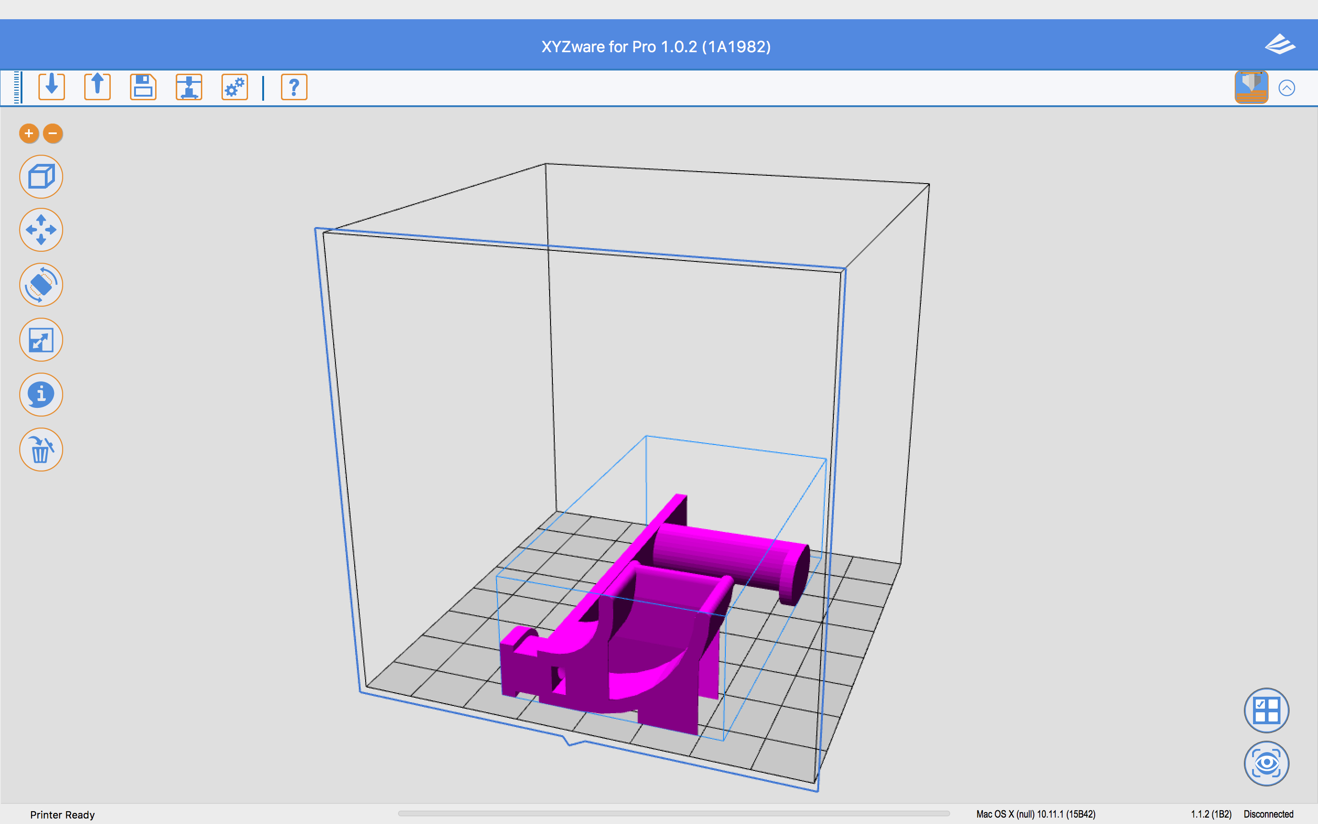1318x824 pixels.
Task: Open the object Info tool
Action: 41,395
